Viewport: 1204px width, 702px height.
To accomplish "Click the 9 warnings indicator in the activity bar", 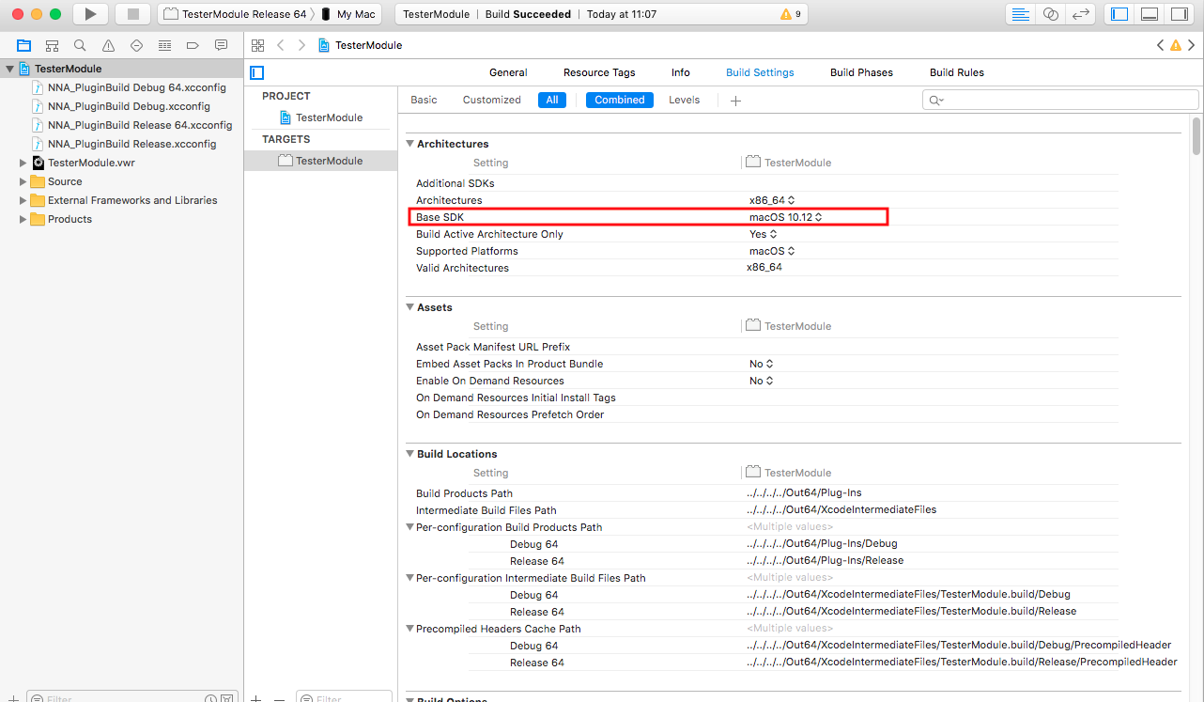I will (791, 14).
